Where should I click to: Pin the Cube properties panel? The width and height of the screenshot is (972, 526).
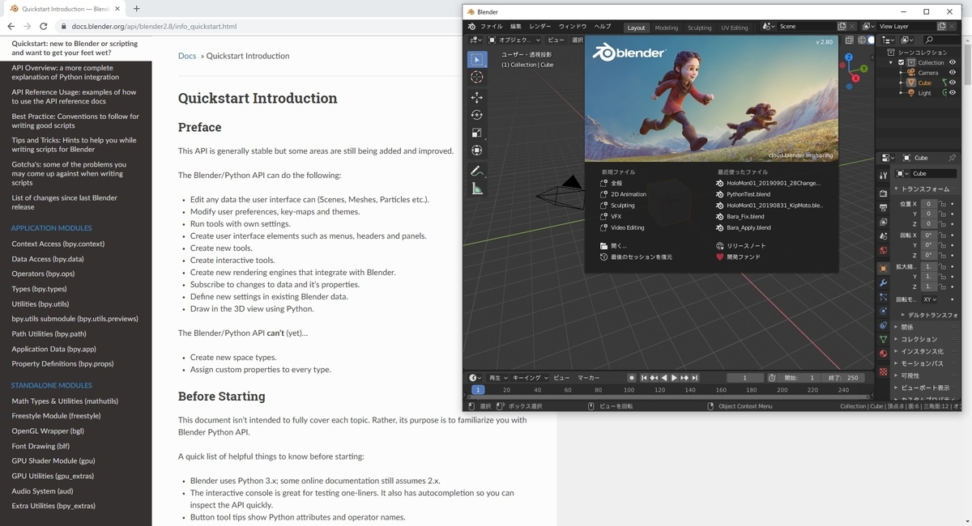coord(952,158)
